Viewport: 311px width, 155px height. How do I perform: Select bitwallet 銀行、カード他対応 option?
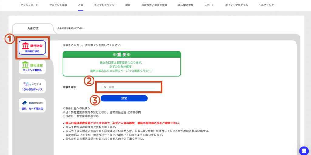pos(32,105)
